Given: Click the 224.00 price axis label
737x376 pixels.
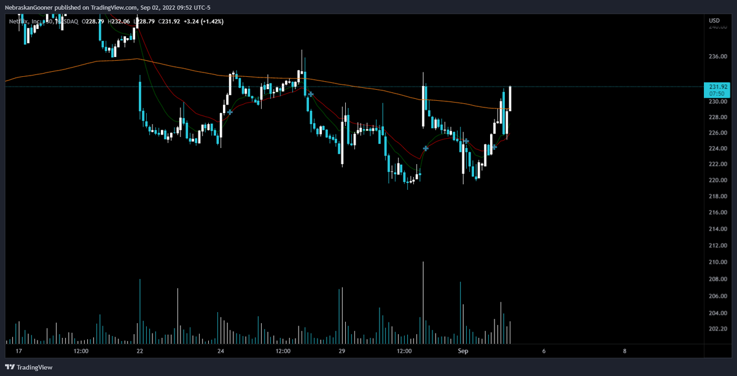Looking at the screenshot, I should (x=718, y=149).
